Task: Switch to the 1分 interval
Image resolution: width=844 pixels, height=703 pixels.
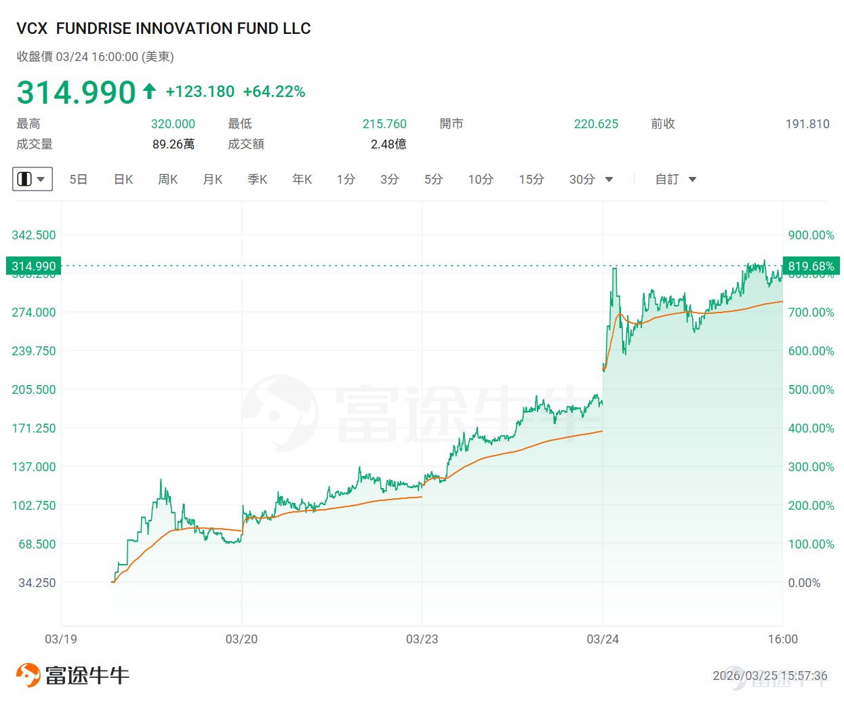Action: 346,179
